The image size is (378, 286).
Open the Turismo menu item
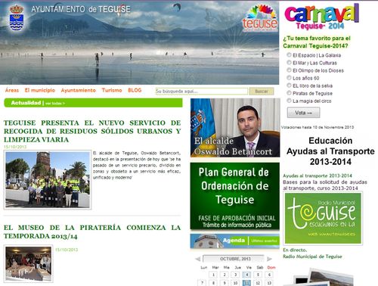tap(112, 90)
